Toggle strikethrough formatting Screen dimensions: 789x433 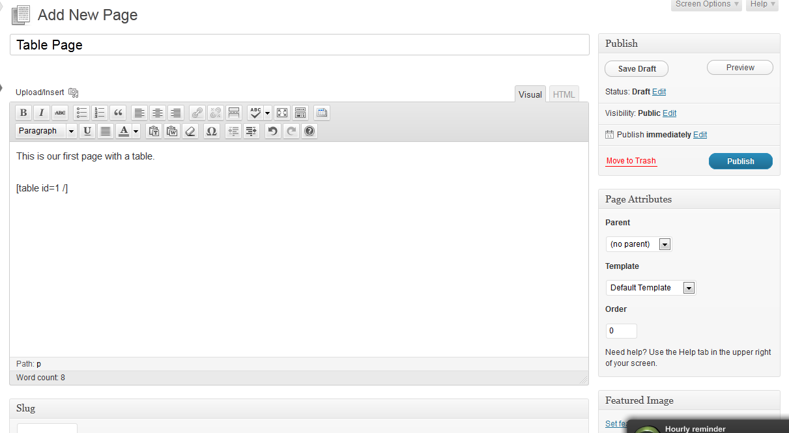tap(60, 113)
